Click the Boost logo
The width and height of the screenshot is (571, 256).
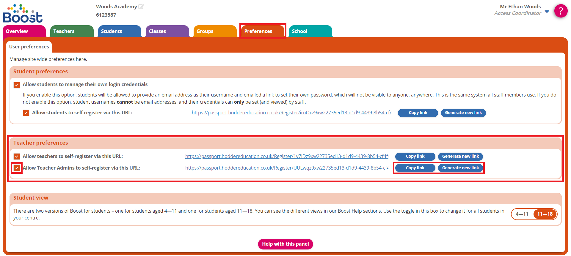coord(23,14)
